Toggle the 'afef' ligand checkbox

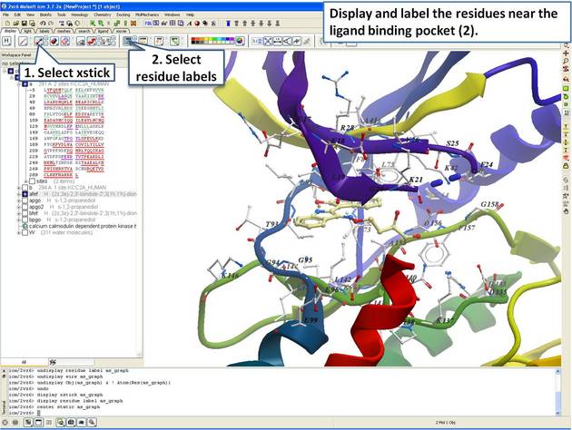click(x=26, y=194)
